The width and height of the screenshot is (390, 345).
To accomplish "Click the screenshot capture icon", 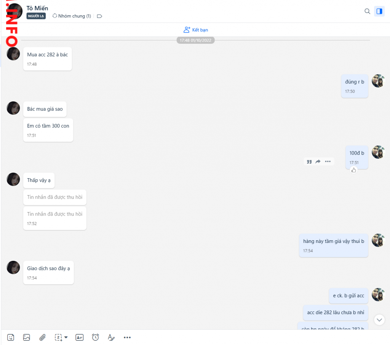I will pyautogui.click(x=58, y=337).
